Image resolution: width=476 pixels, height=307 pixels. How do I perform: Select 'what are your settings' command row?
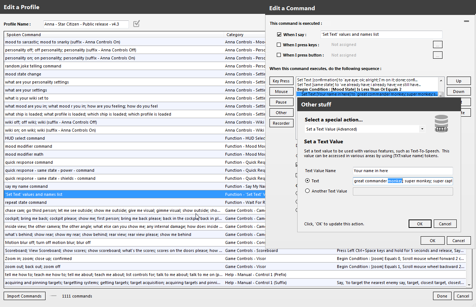pos(135,90)
